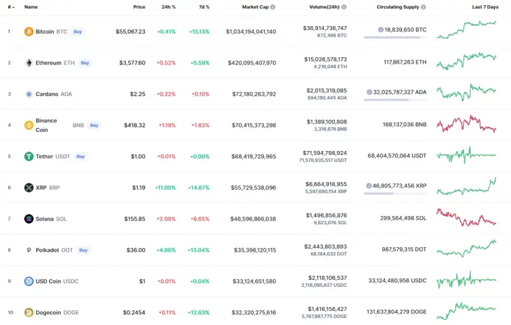Click the Cardano coin logo icon
The width and height of the screenshot is (511, 325).
click(x=29, y=94)
